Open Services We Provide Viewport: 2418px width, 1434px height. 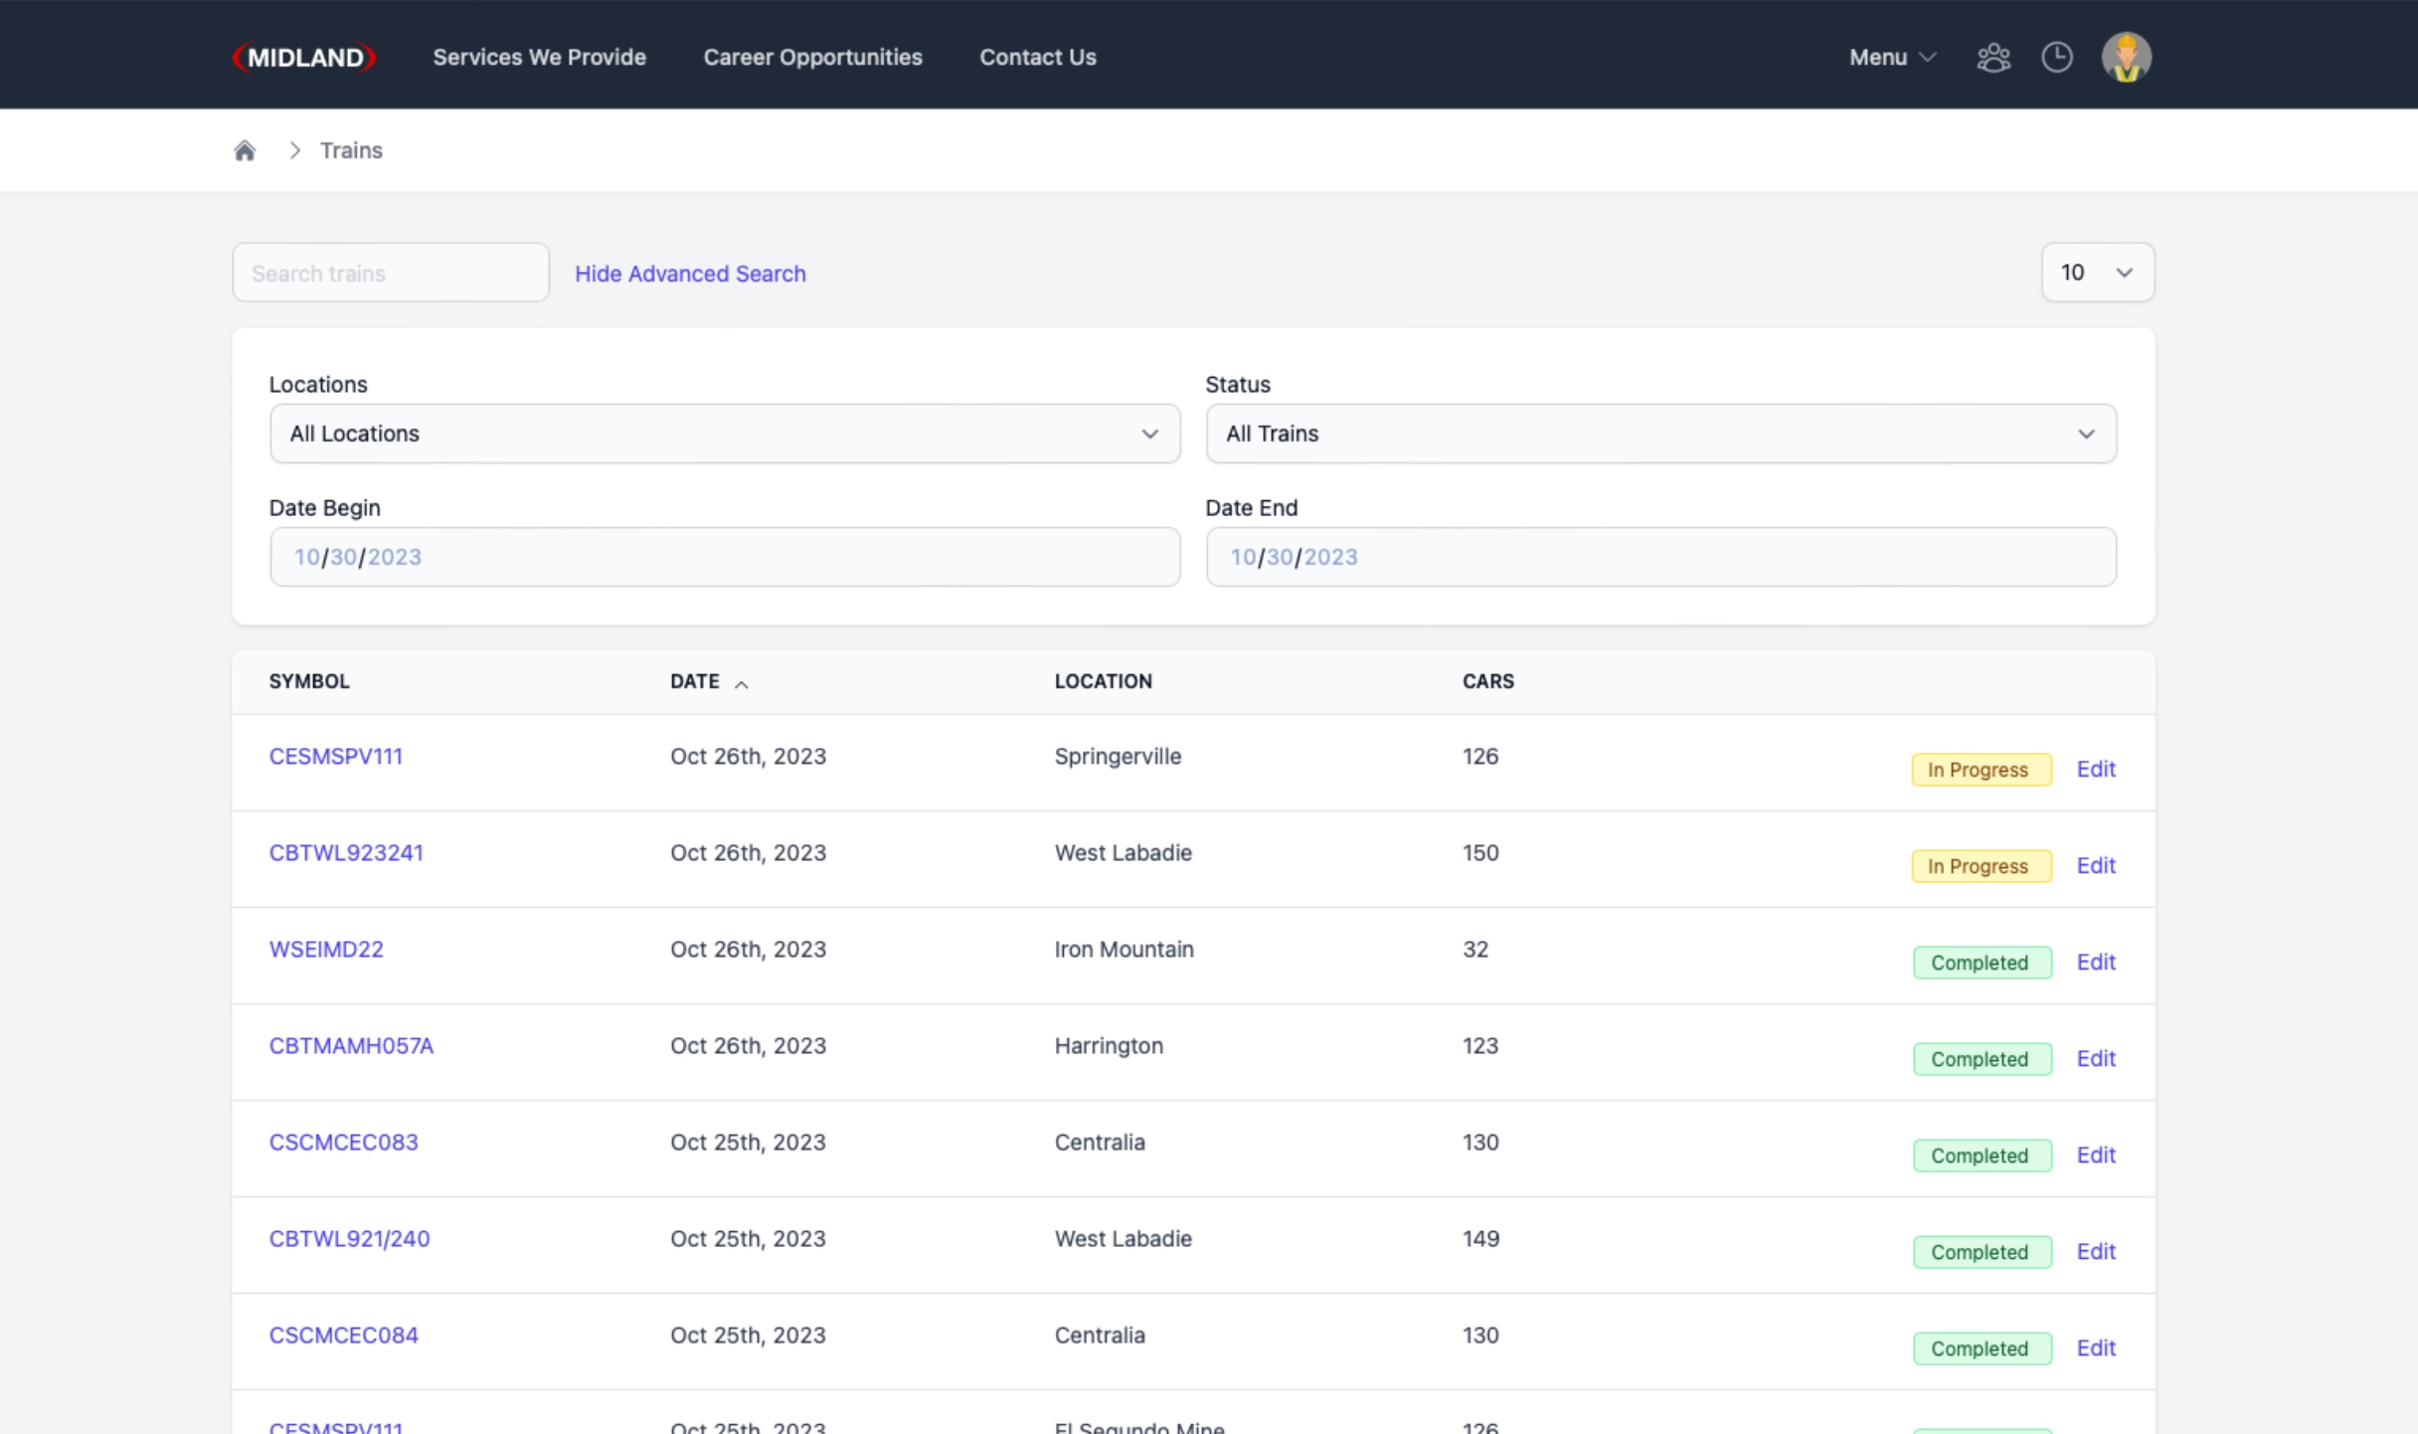click(540, 57)
